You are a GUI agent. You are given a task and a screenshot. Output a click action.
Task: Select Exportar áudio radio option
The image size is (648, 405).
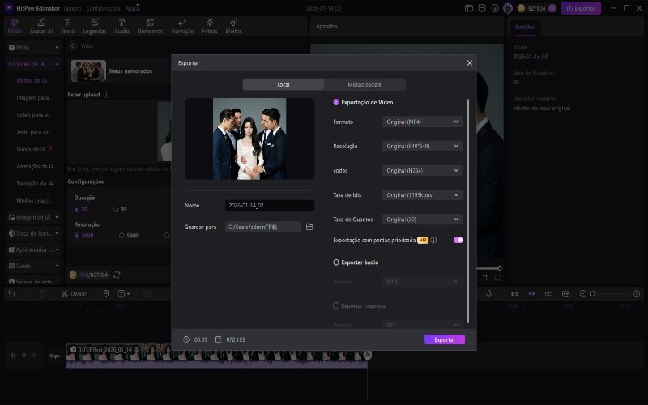(336, 262)
